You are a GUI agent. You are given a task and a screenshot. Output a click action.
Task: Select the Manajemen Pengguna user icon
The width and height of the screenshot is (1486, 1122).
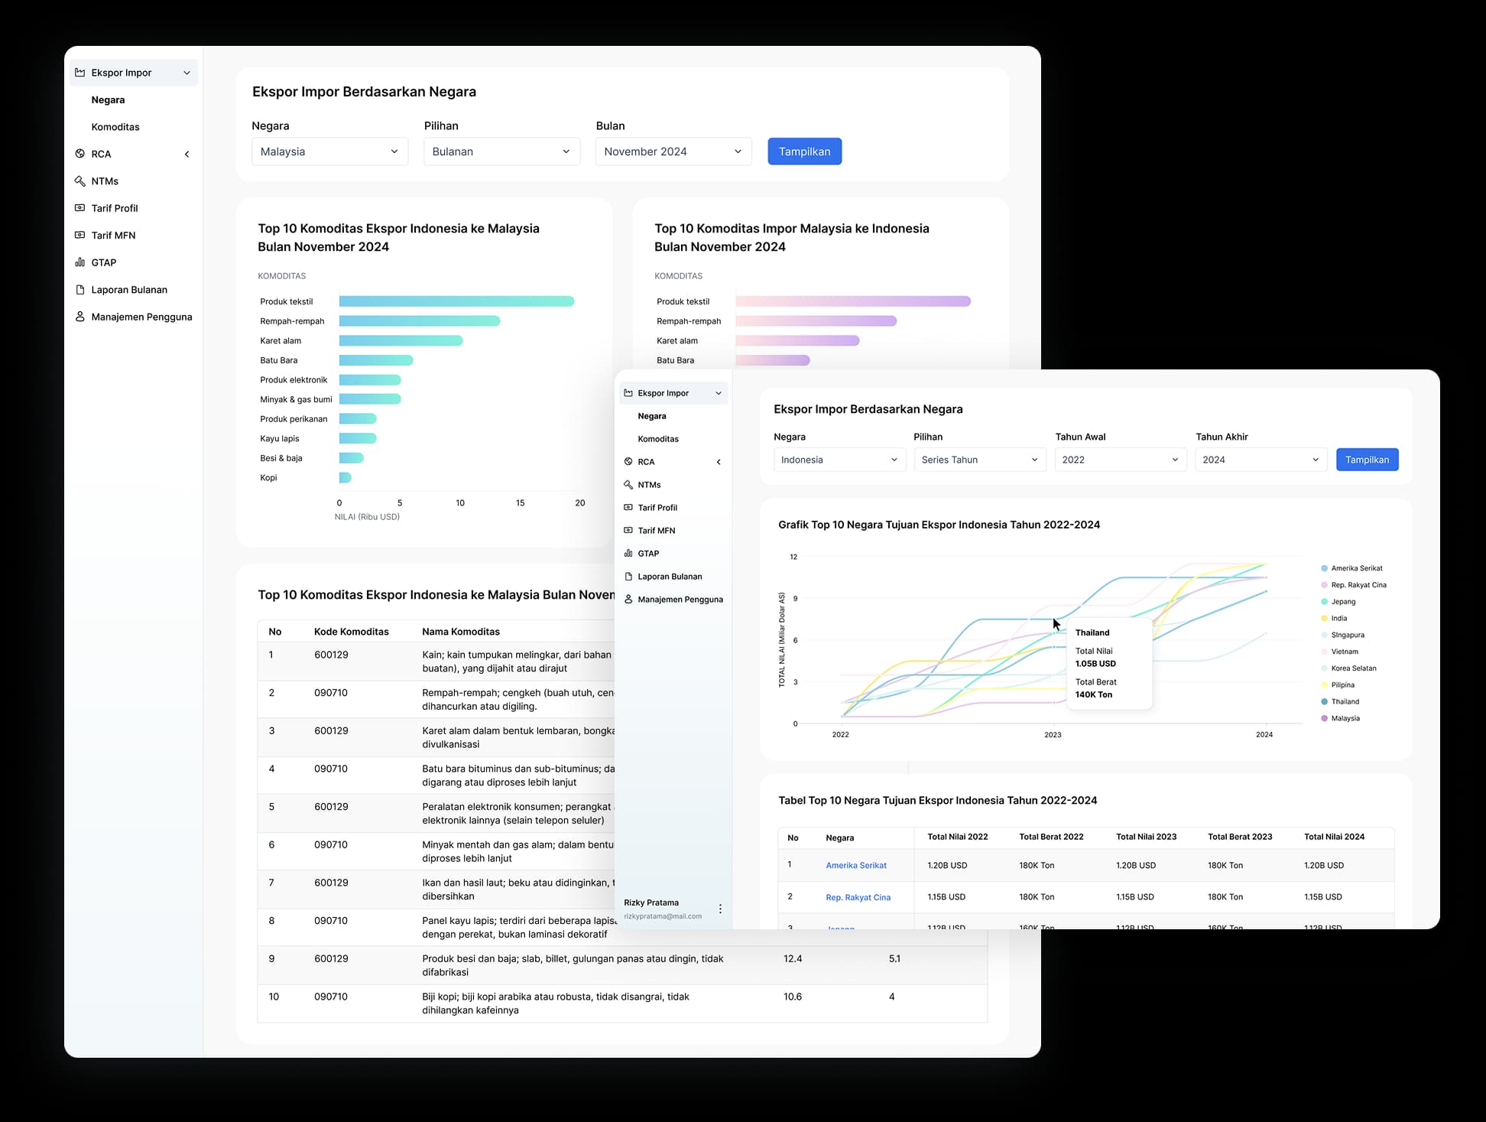point(81,316)
